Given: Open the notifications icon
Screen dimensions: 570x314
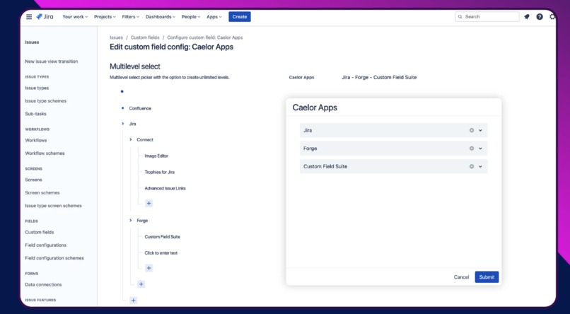Looking at the screenshot, I should [526, 17].
